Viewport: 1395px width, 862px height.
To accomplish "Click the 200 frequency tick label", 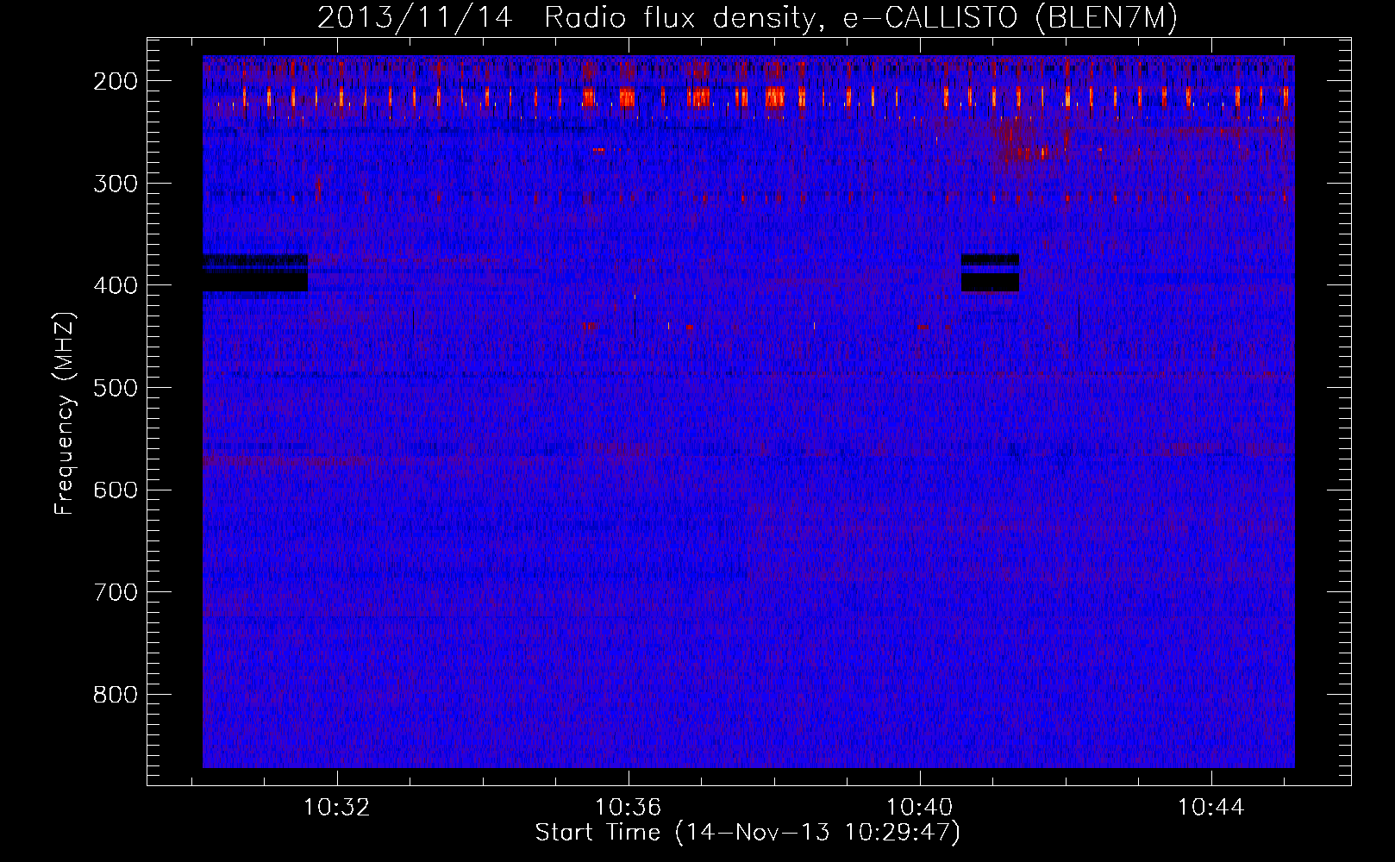I will tap(115, 81).
